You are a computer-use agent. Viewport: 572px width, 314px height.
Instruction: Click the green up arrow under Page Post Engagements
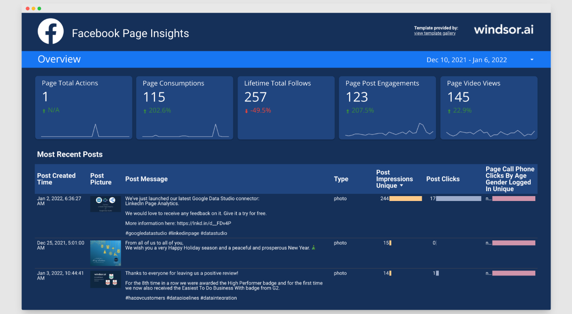pyautogui.click(x=347, y=111)
